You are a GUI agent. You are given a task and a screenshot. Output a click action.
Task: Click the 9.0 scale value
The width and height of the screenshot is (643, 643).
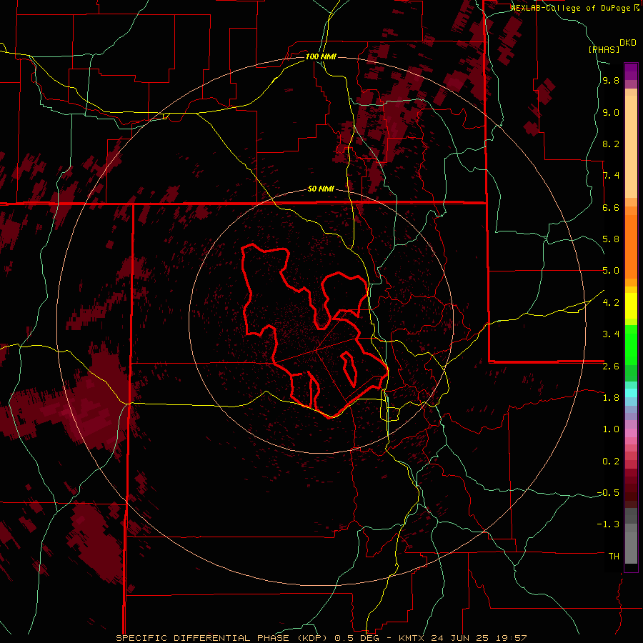(611, 113)
